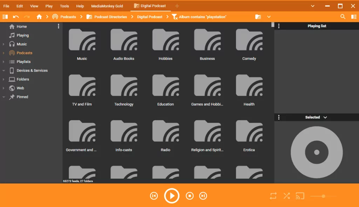The height and width of the screenshot is (207, 359).
Task: Open the search magnifier
Action: click(x=343, y=17)
